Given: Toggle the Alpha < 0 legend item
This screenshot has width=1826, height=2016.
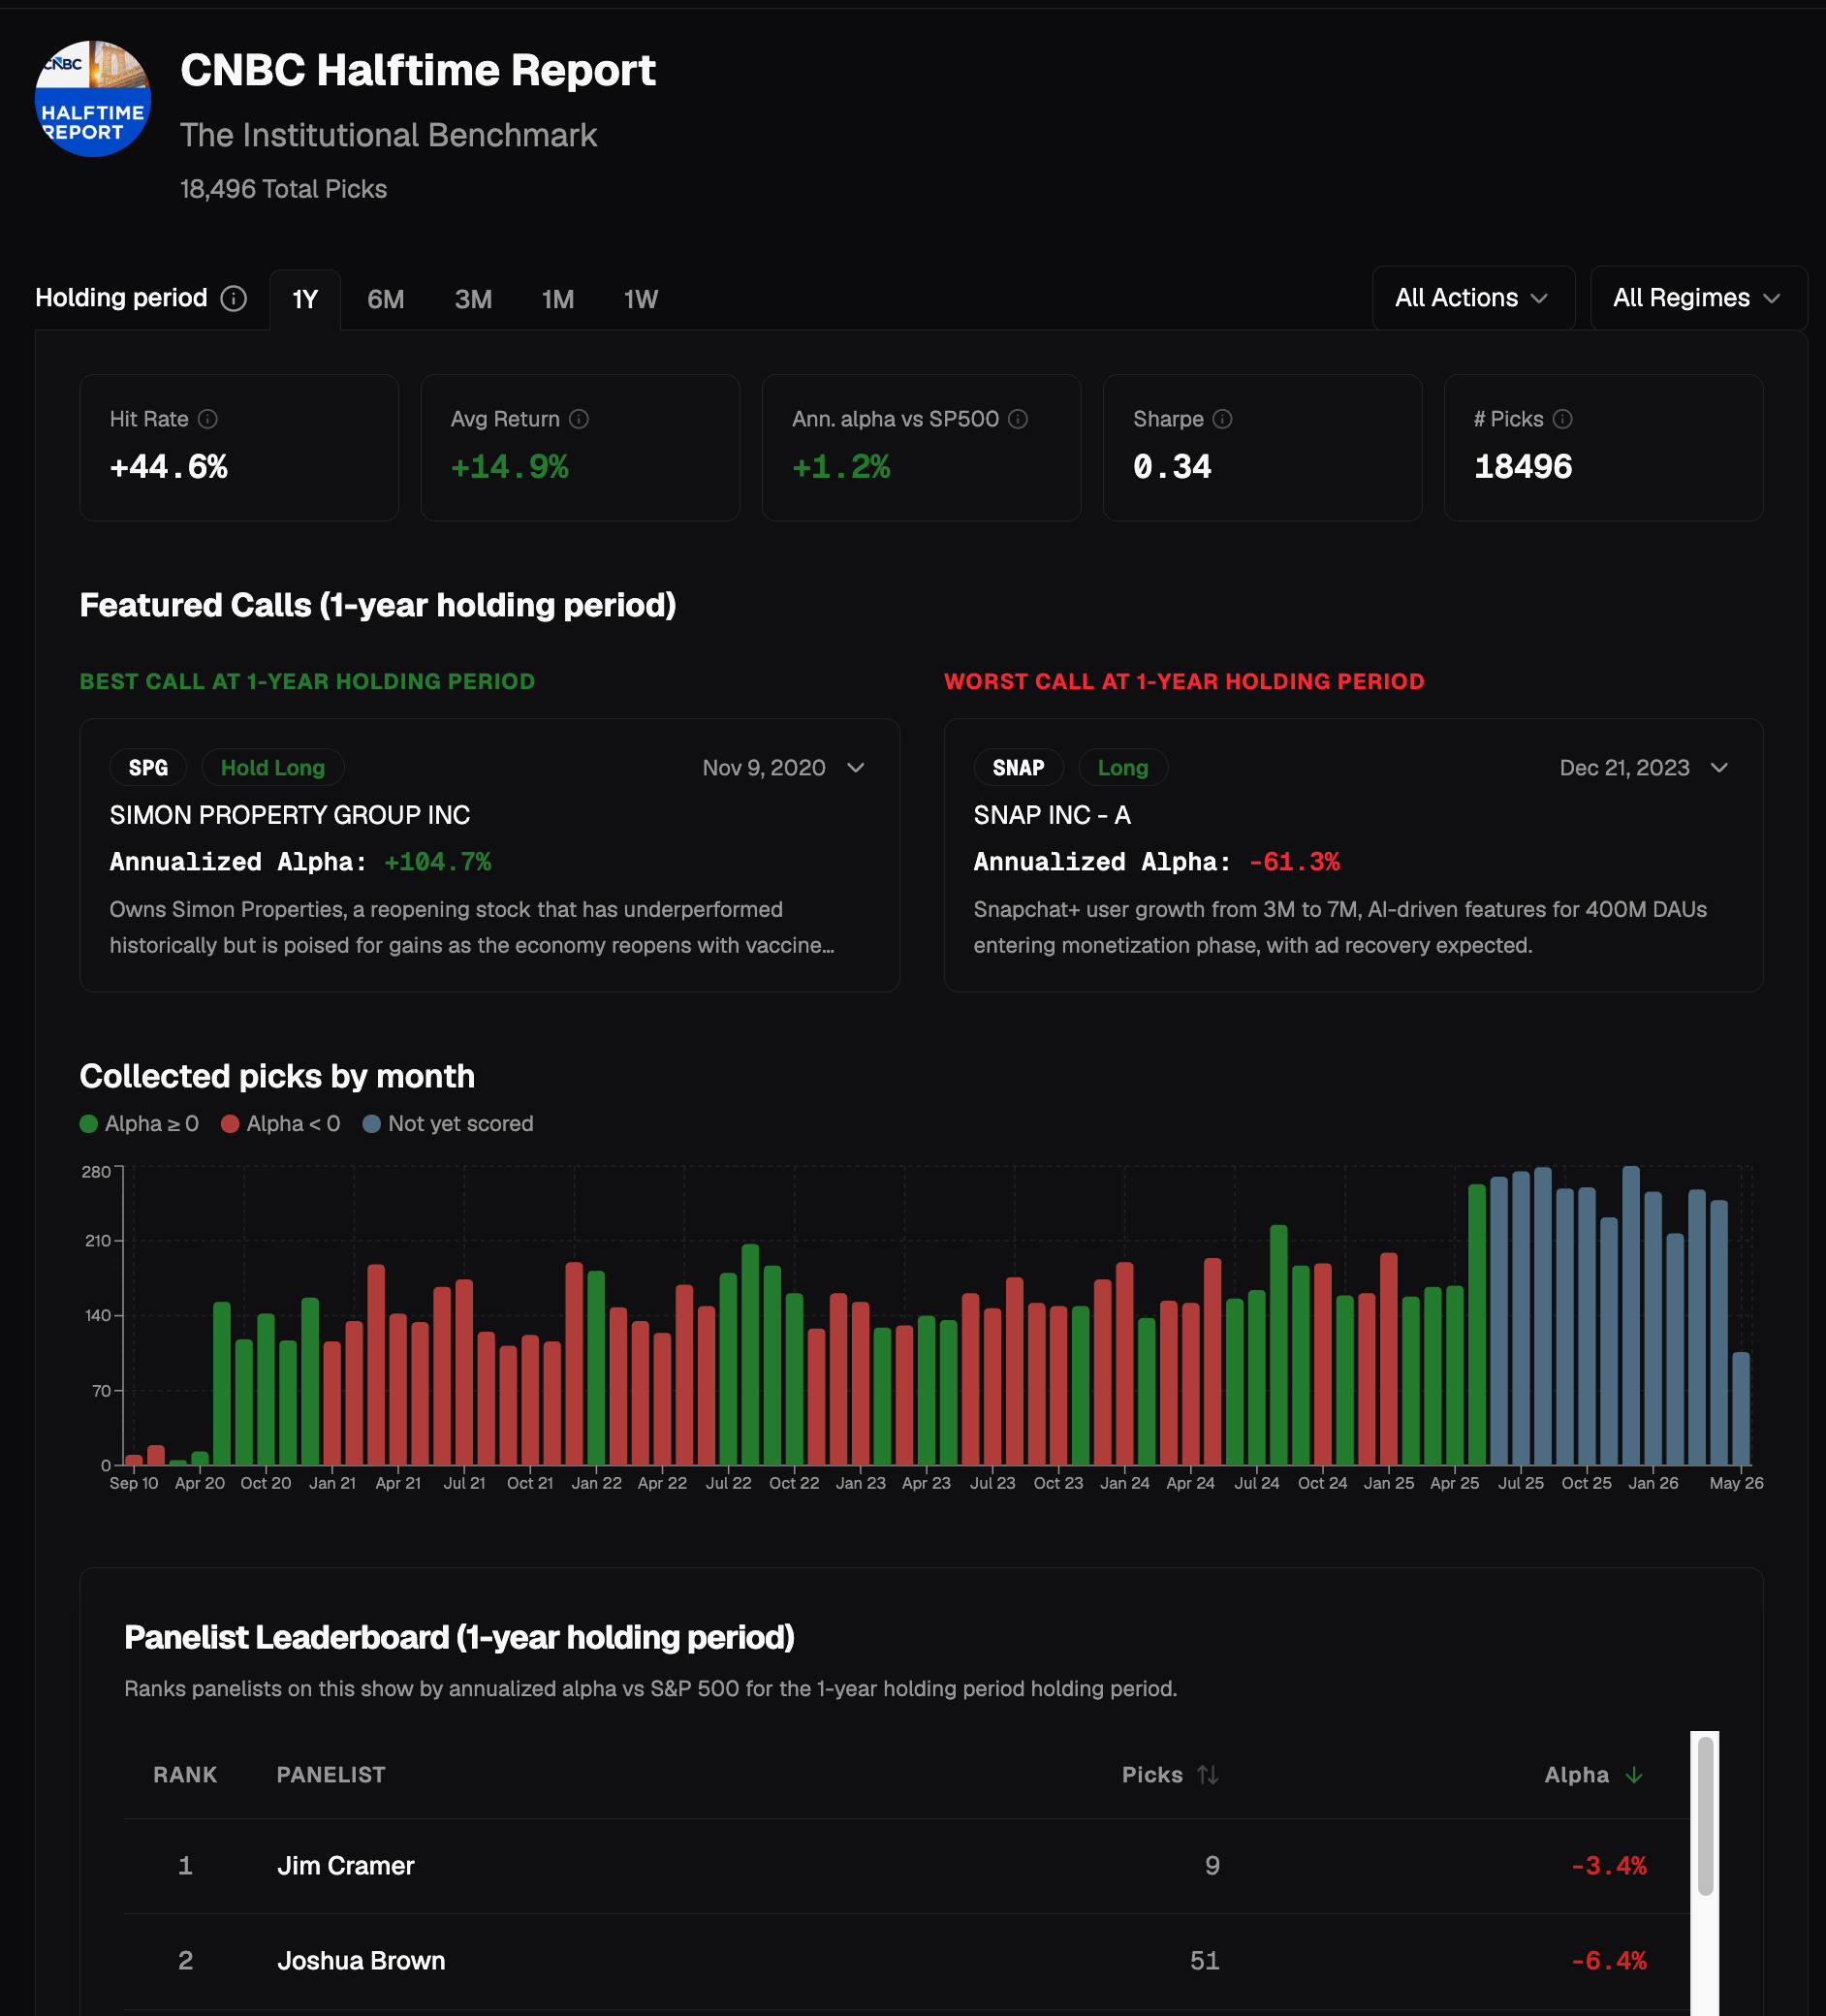Looking at the screenshot, I should (281, 1124).
